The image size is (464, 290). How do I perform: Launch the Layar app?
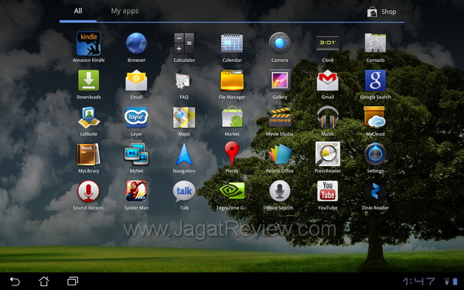coord(136,118)
